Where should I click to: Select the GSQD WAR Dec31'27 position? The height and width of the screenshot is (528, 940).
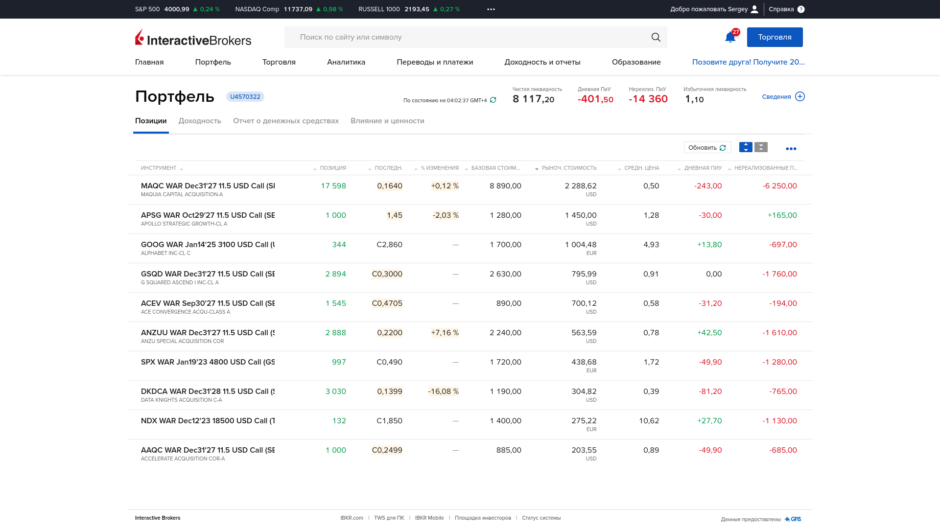(x=470, y=278)
